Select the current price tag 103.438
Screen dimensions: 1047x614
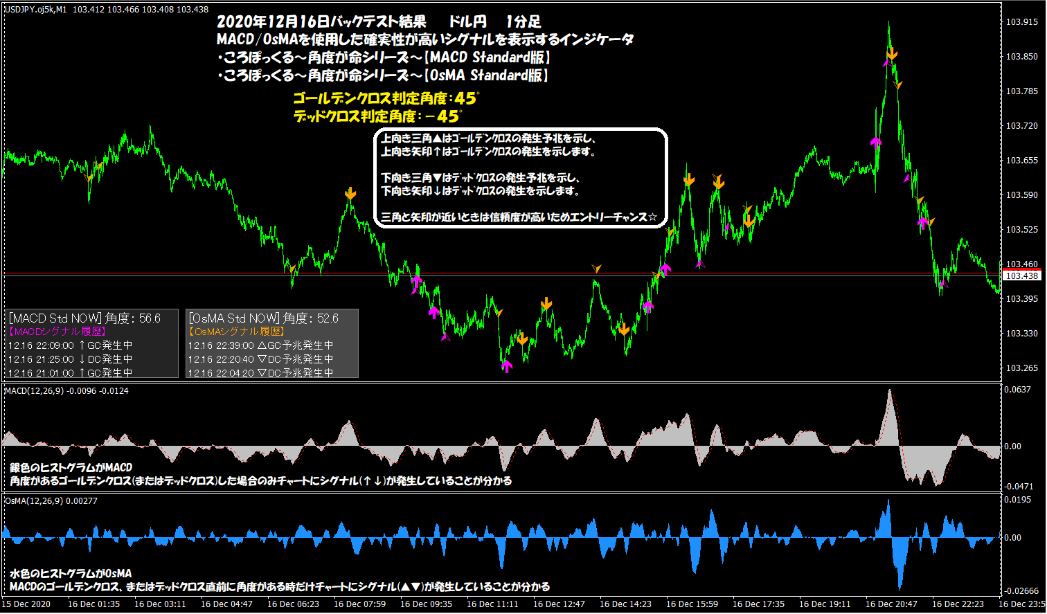point(1022,276)
